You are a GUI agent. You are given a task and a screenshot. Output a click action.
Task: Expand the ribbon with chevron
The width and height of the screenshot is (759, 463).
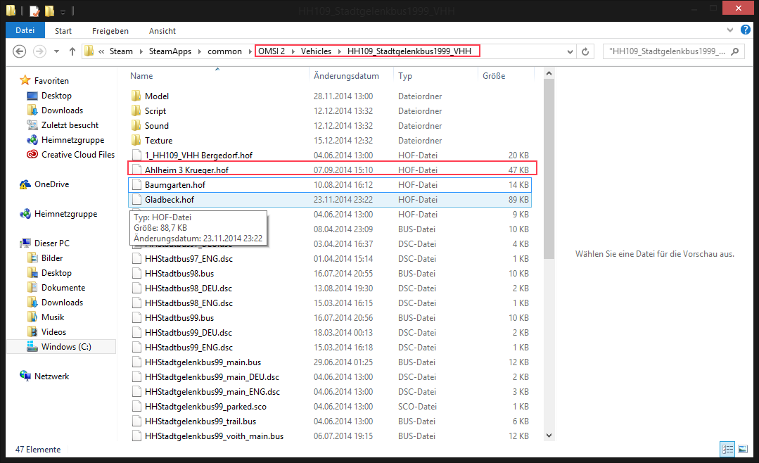(x=732, y=31)
